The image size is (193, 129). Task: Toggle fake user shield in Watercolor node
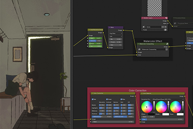(x=166, y=49)
